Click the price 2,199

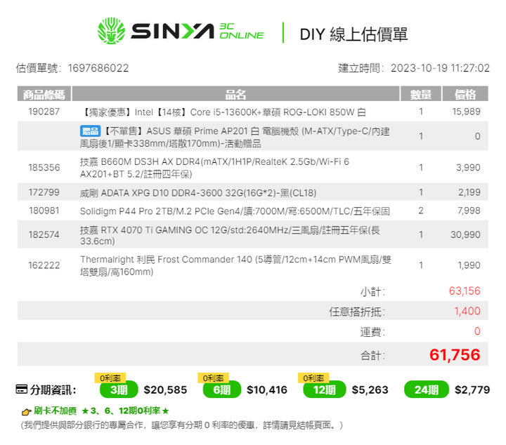pos(469,192)
